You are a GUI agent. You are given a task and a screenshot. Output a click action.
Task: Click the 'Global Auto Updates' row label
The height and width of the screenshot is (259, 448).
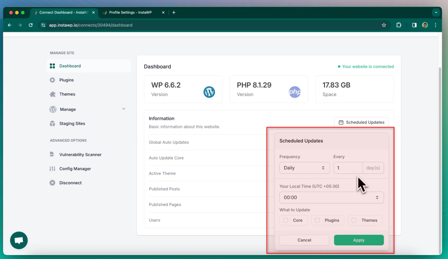click(169, 142)
